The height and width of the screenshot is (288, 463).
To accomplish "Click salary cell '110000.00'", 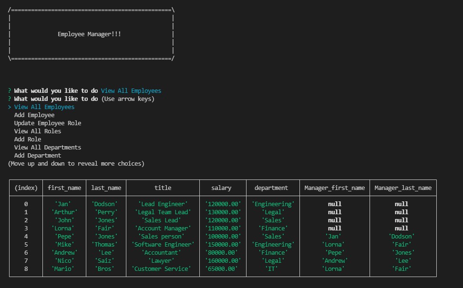I will pos(223,228).
